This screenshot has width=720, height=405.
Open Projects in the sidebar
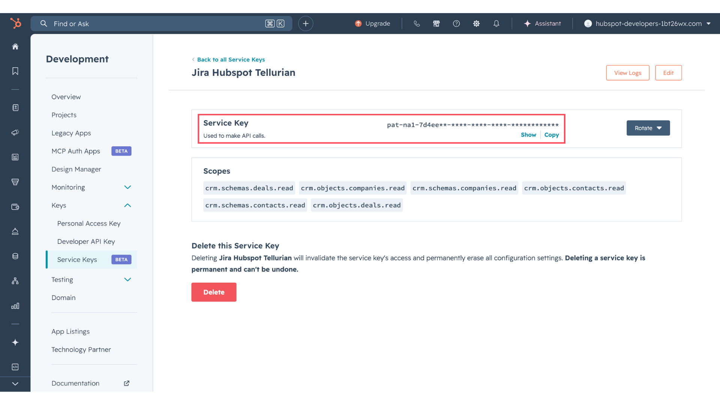64,115
